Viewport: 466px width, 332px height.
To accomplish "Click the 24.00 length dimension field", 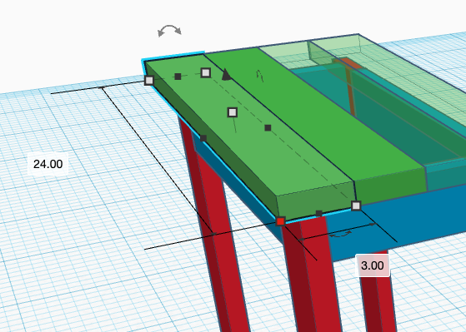I will [48, 164].
